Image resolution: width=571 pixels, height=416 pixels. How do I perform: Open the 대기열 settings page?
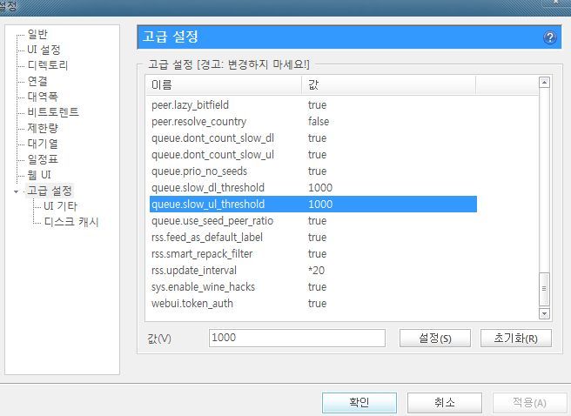[x=43, y=144]
